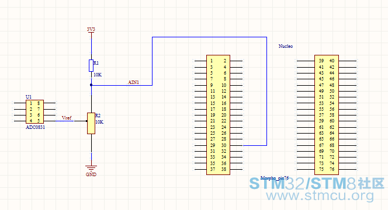This screenshot has width=388, height=210.
Task: Select the left Morpho header with pins 1-38
Action: point(219,115)
